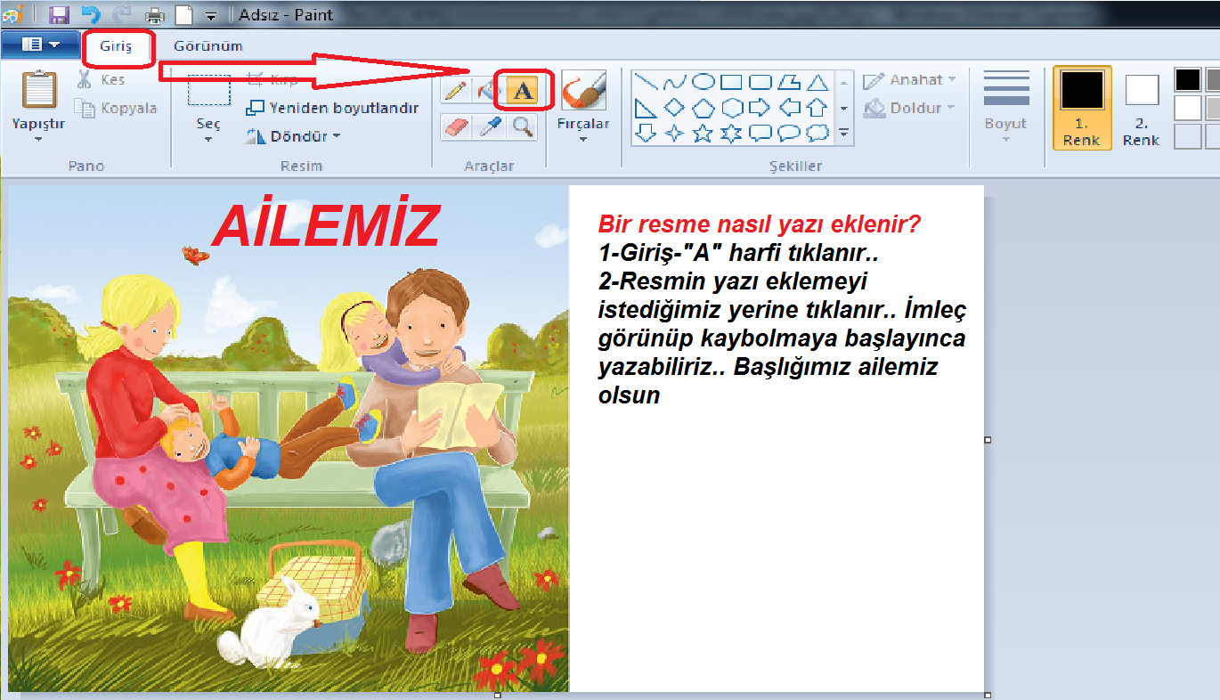Click the Save icon in title bar
1220x700 pixels.
click(59, 14)
